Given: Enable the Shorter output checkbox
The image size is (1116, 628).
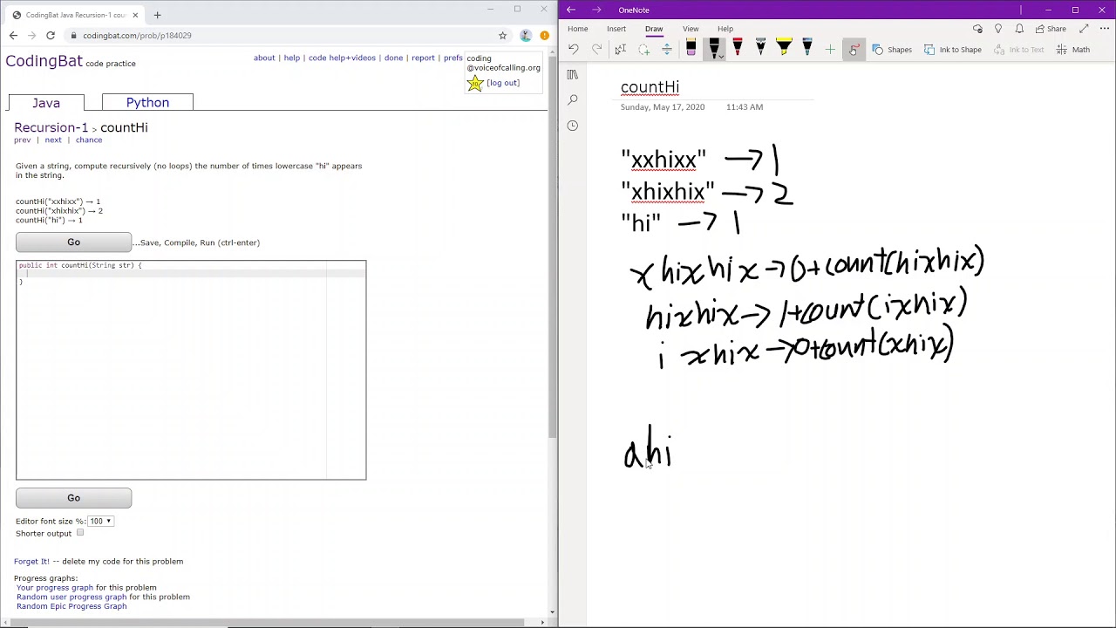Looking at the screenshot, I should click(80, 532).
